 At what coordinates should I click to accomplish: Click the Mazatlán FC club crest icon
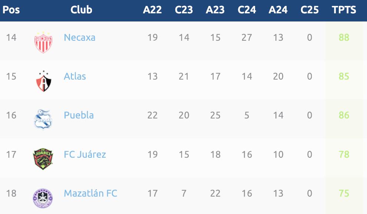tap(43, 197)
